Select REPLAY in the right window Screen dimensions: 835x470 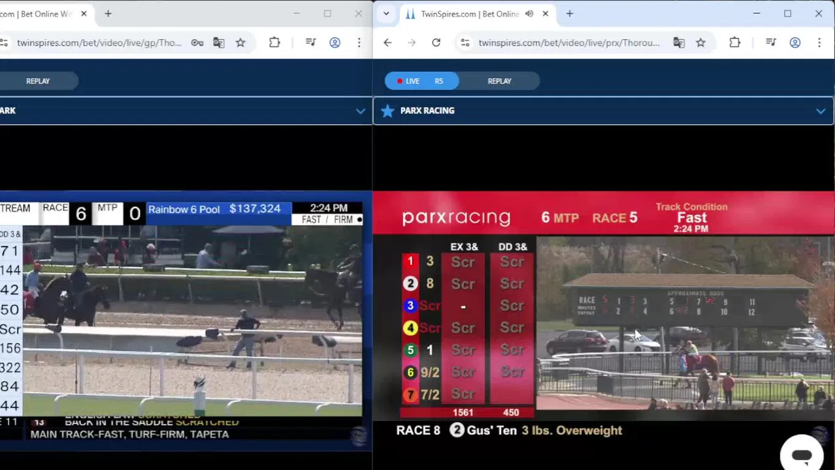point(499,81)
